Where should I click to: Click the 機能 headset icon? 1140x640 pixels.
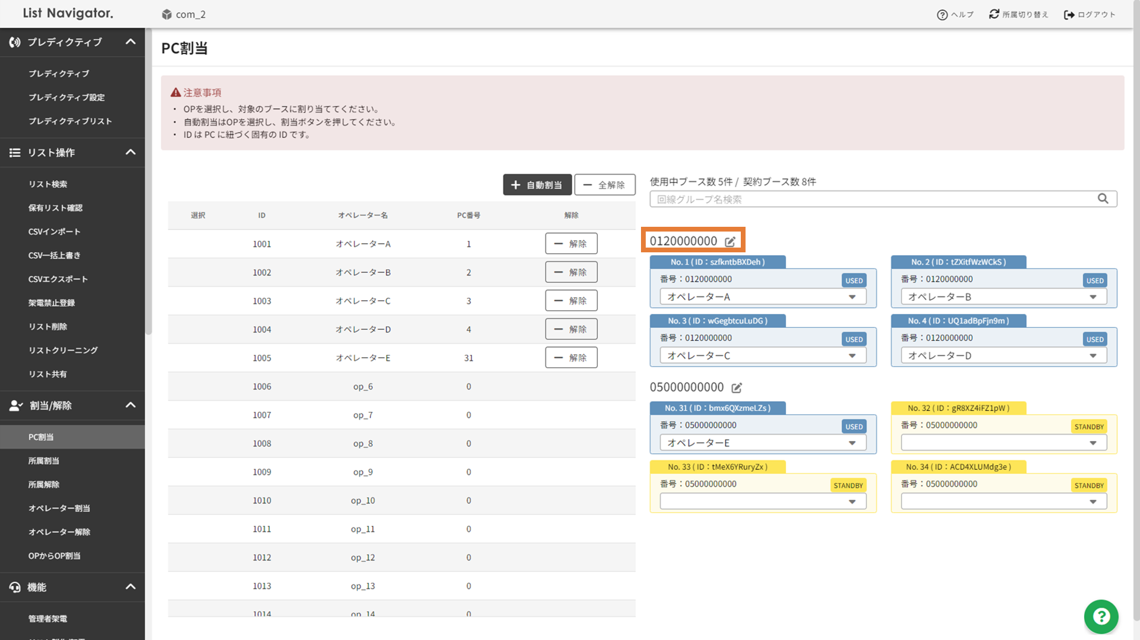15,587
